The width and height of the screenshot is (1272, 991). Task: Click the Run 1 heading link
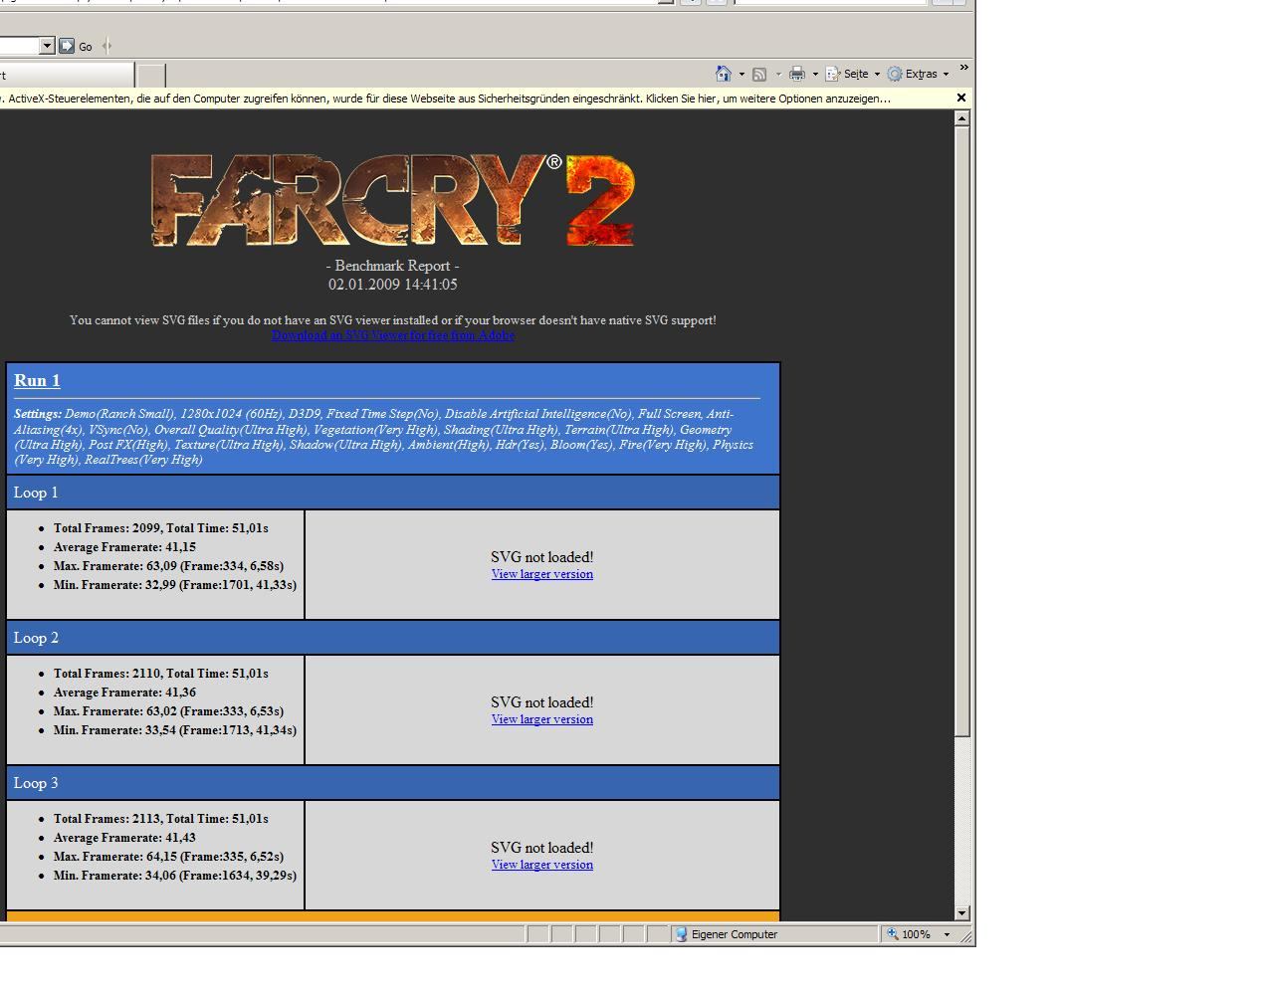coord(37,380)
